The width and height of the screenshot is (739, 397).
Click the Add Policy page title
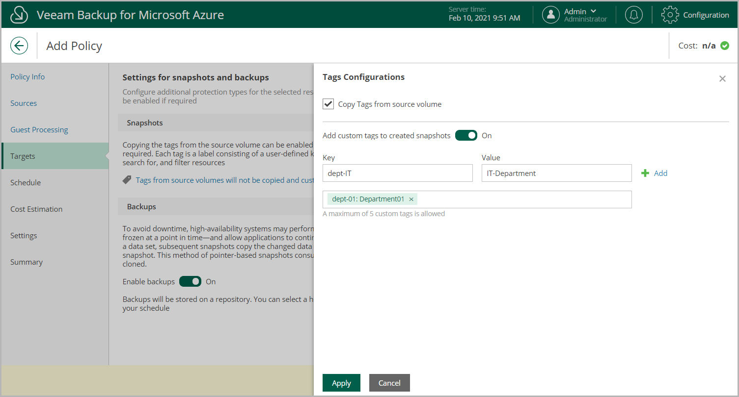74,46
